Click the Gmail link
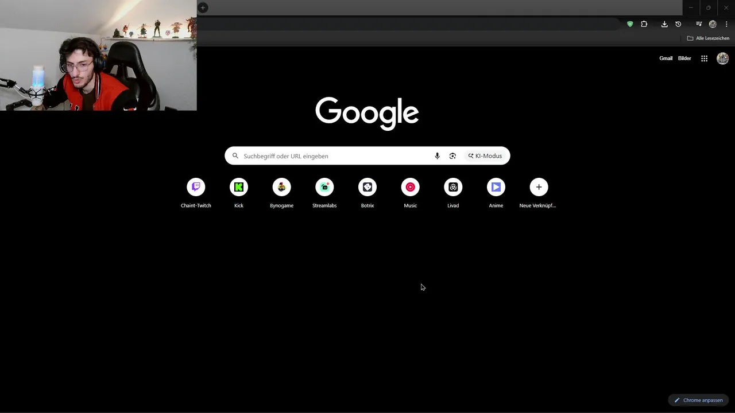The height and width of the screenshot is (413, 735). [x=666, y=59]
